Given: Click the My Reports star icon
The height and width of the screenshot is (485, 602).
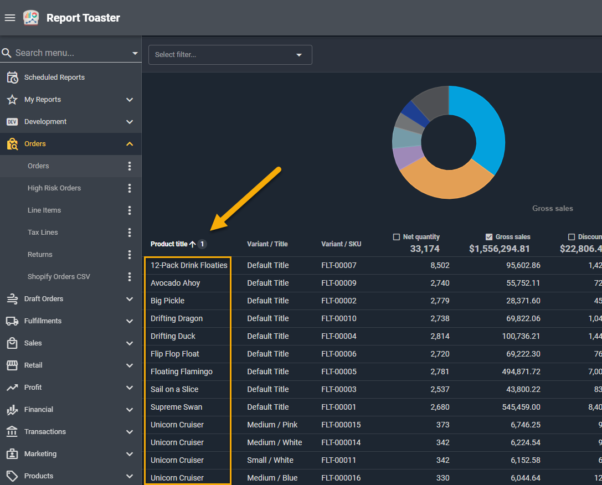Looking at the screenshot, I should (12, 100).
